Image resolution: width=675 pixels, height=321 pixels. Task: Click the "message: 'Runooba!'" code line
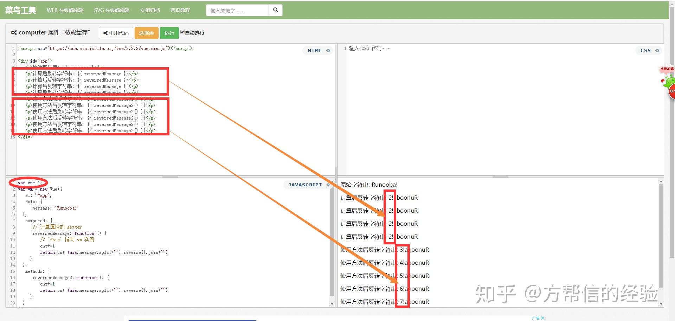[55, 208]
